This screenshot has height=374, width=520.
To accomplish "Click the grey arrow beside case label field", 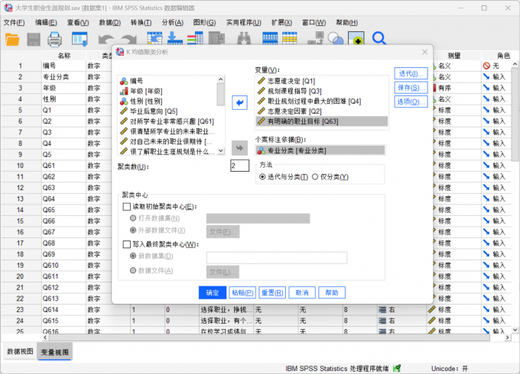I will (240, 148).
